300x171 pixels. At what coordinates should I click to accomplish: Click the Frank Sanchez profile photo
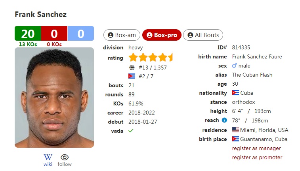point(54,98)
